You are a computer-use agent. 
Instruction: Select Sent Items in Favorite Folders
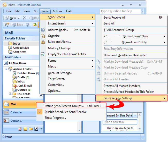[17, 52]
